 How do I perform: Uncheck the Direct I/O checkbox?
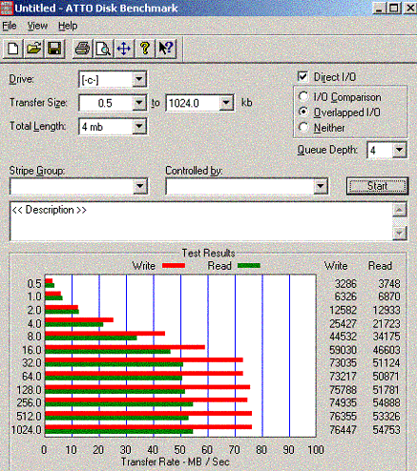(302, 76)
